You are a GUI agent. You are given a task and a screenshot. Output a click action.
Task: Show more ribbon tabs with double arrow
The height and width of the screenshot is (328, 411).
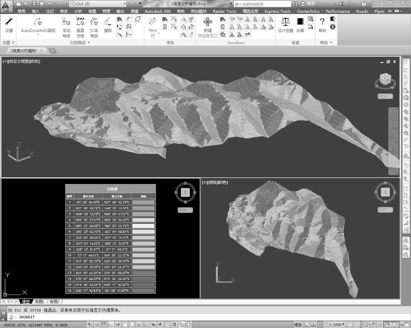coord(390,11)
